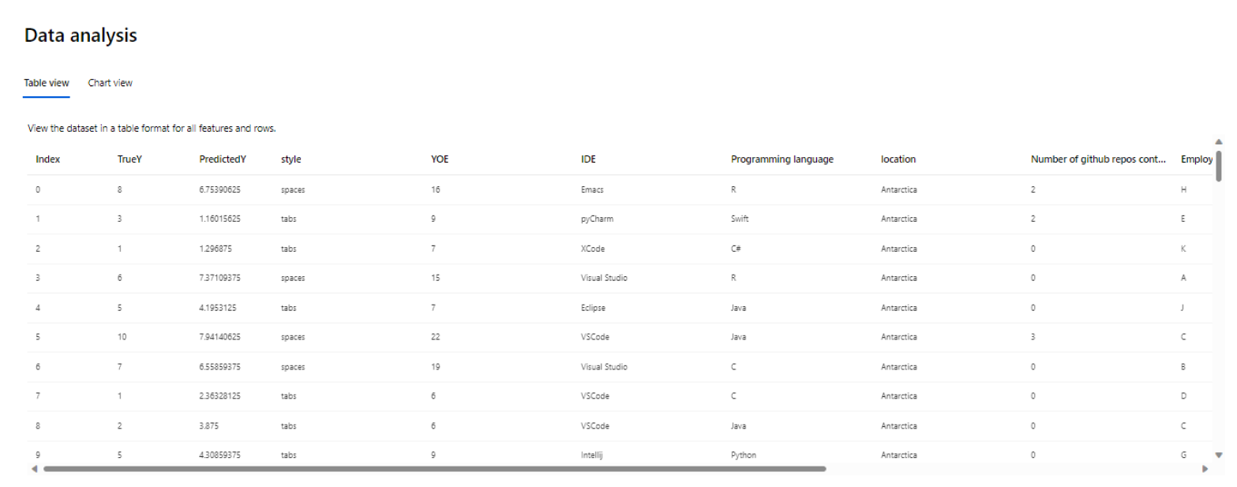Click the vertical scrollbar thumb
1237x487 pixels.
tap(1218, 166)
